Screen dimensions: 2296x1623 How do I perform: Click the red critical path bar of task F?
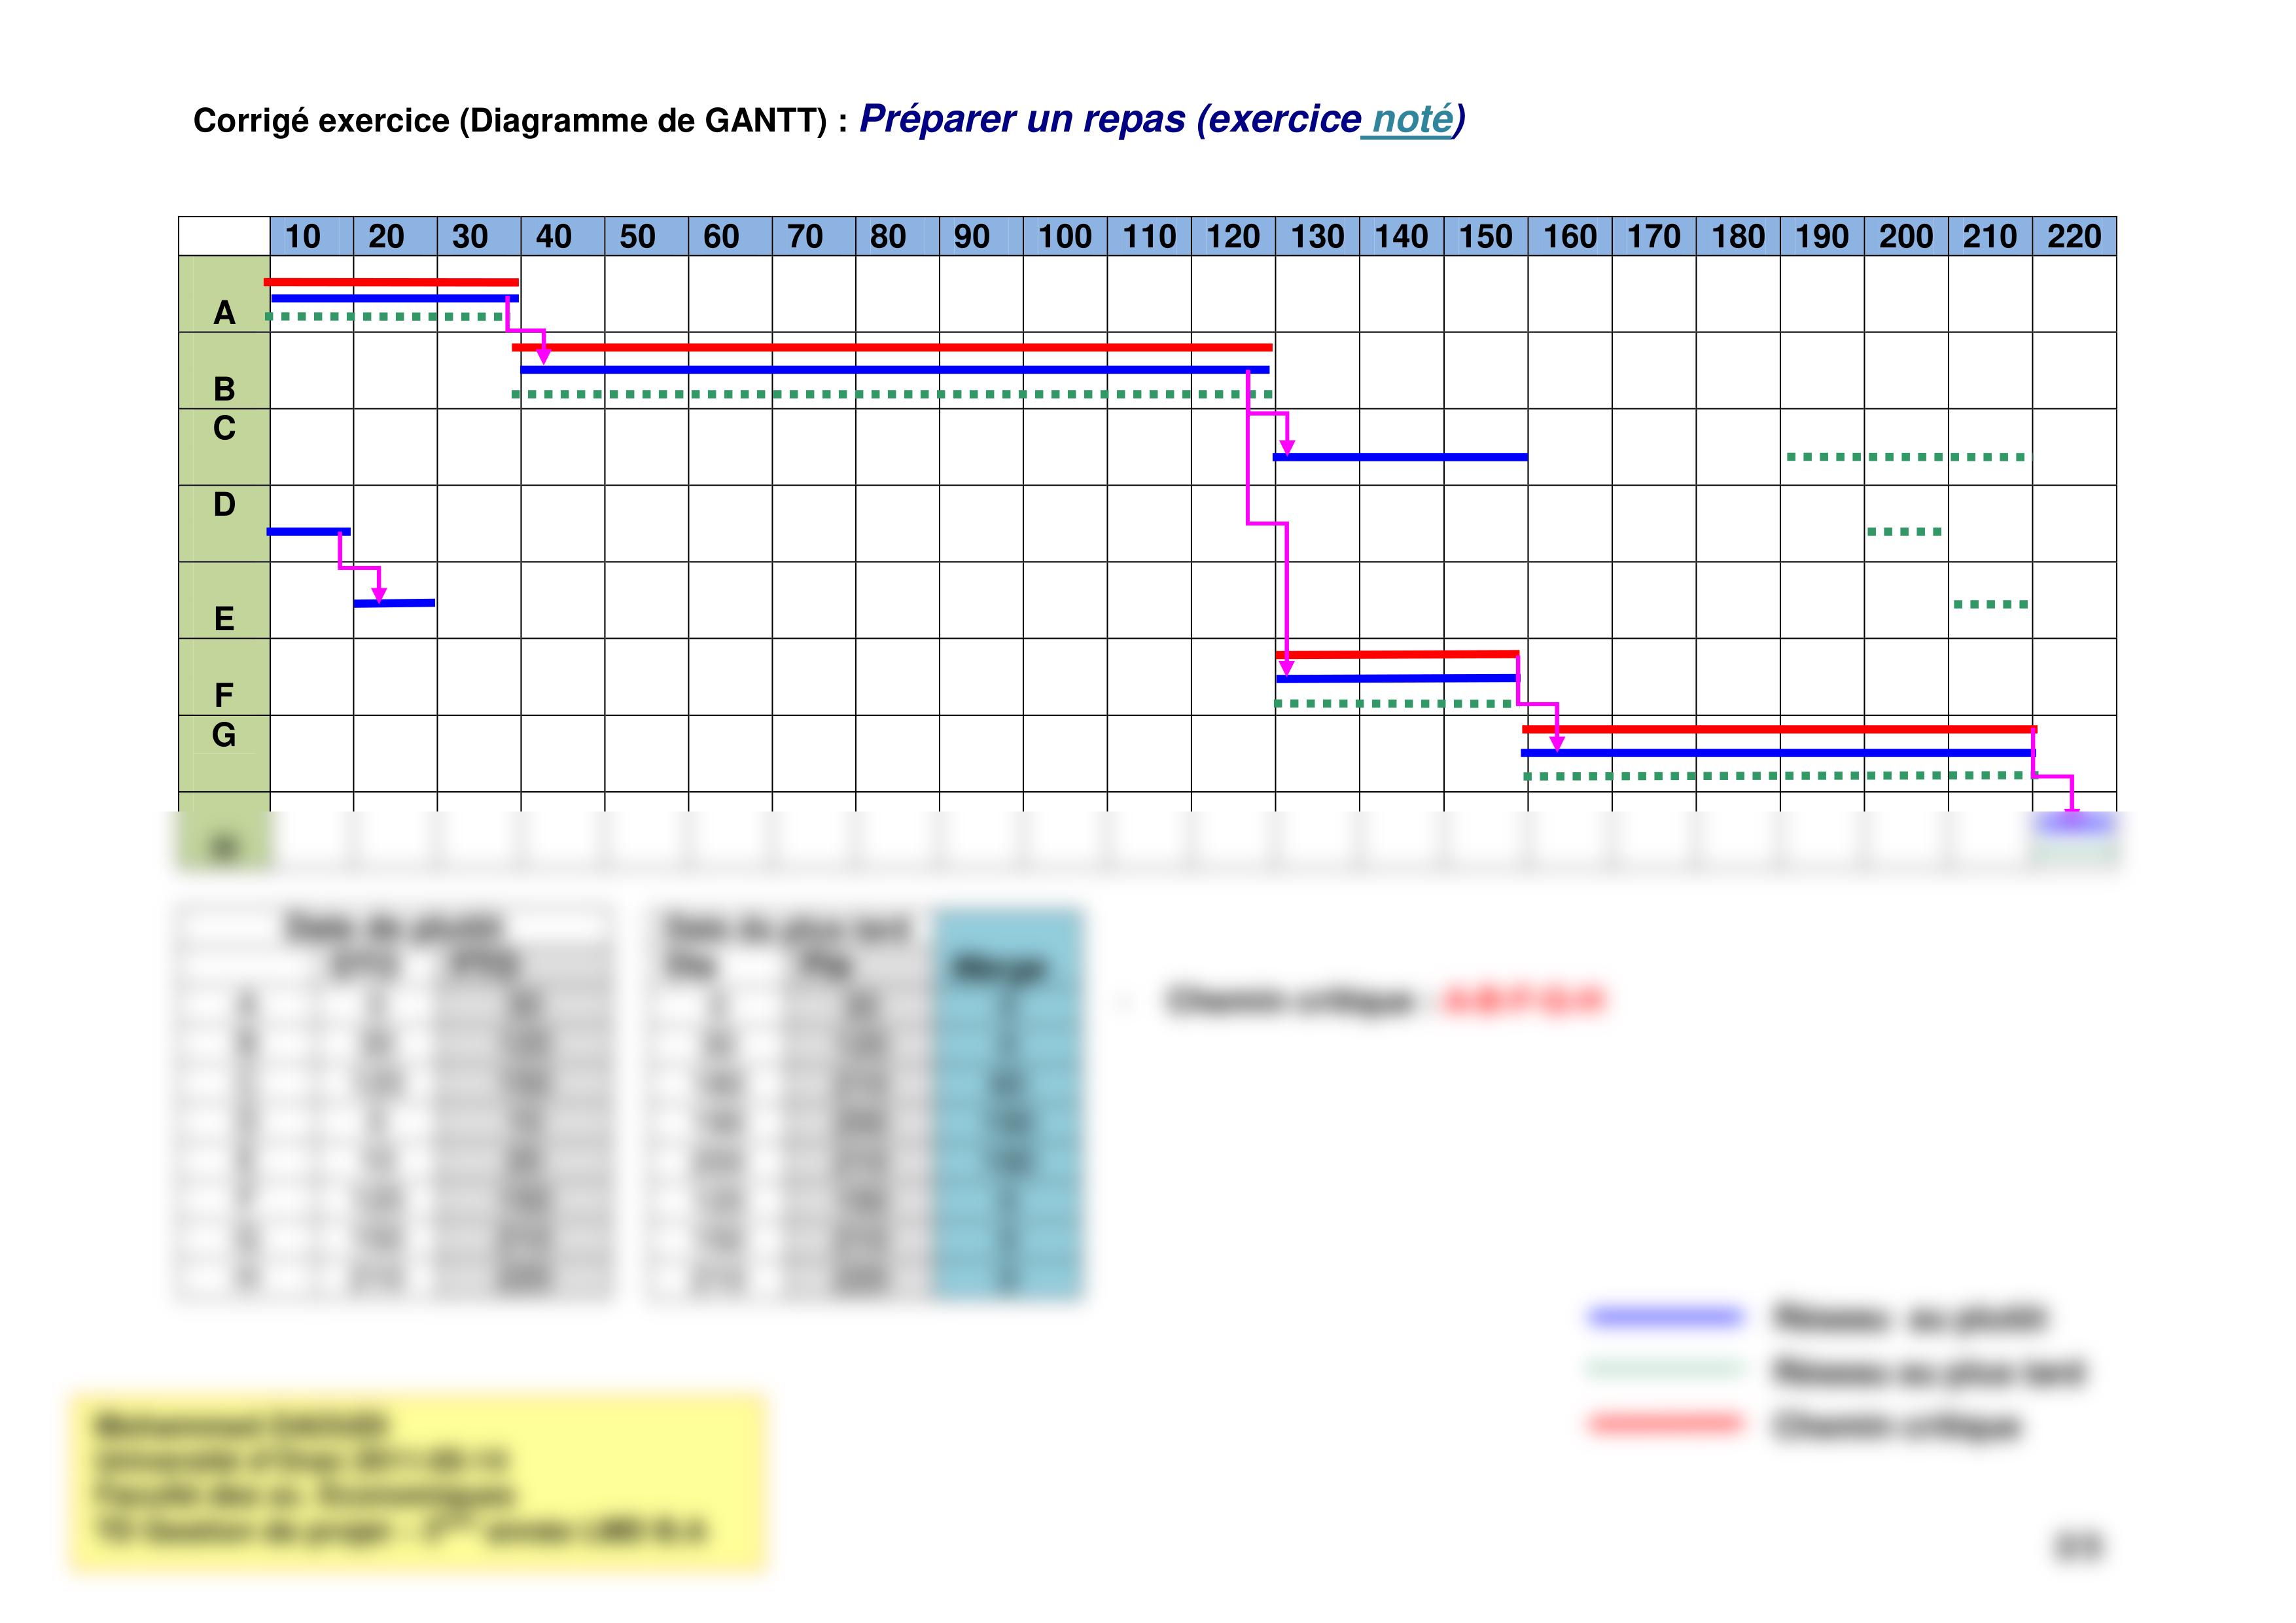point(1398,654)
